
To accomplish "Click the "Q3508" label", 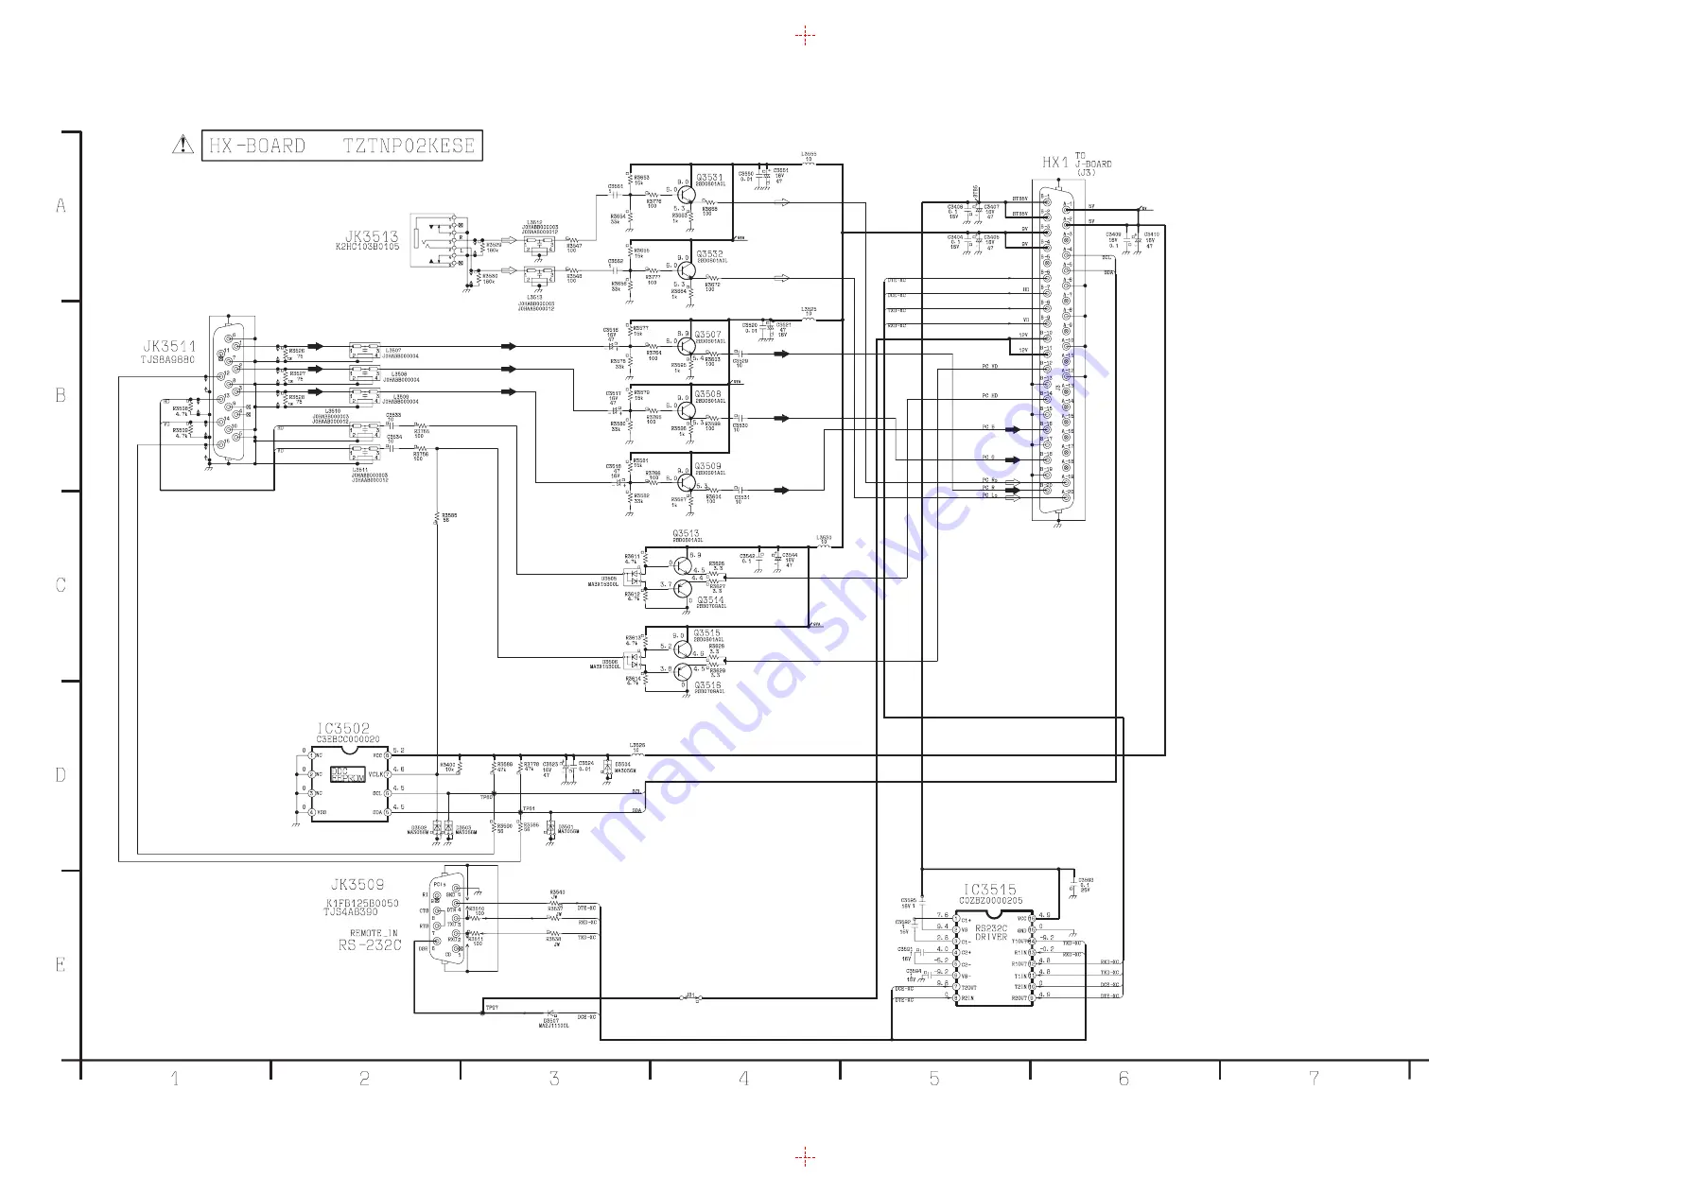I will pyautogui.click(x=708, y=394).
